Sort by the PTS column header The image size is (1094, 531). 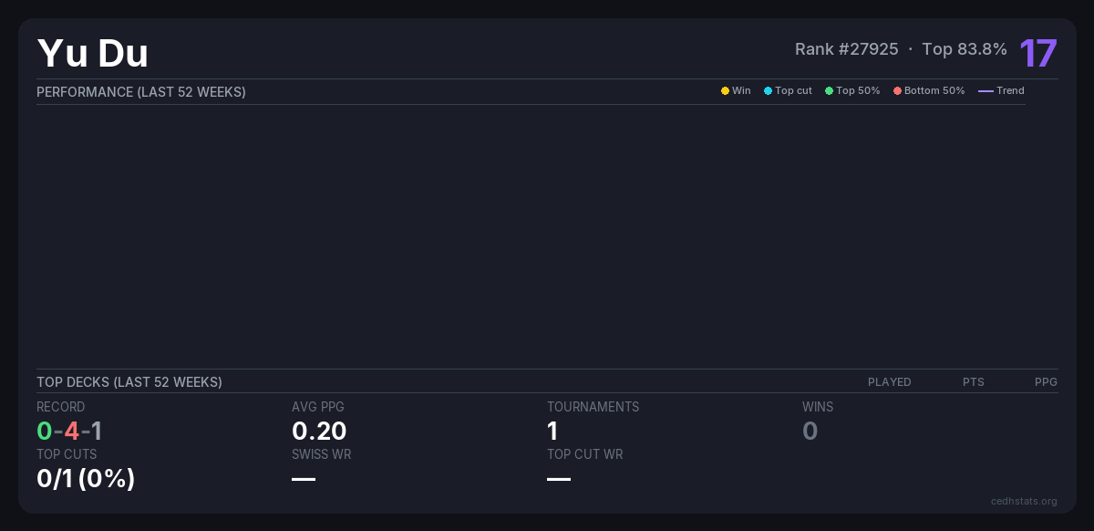click(973, 382)
